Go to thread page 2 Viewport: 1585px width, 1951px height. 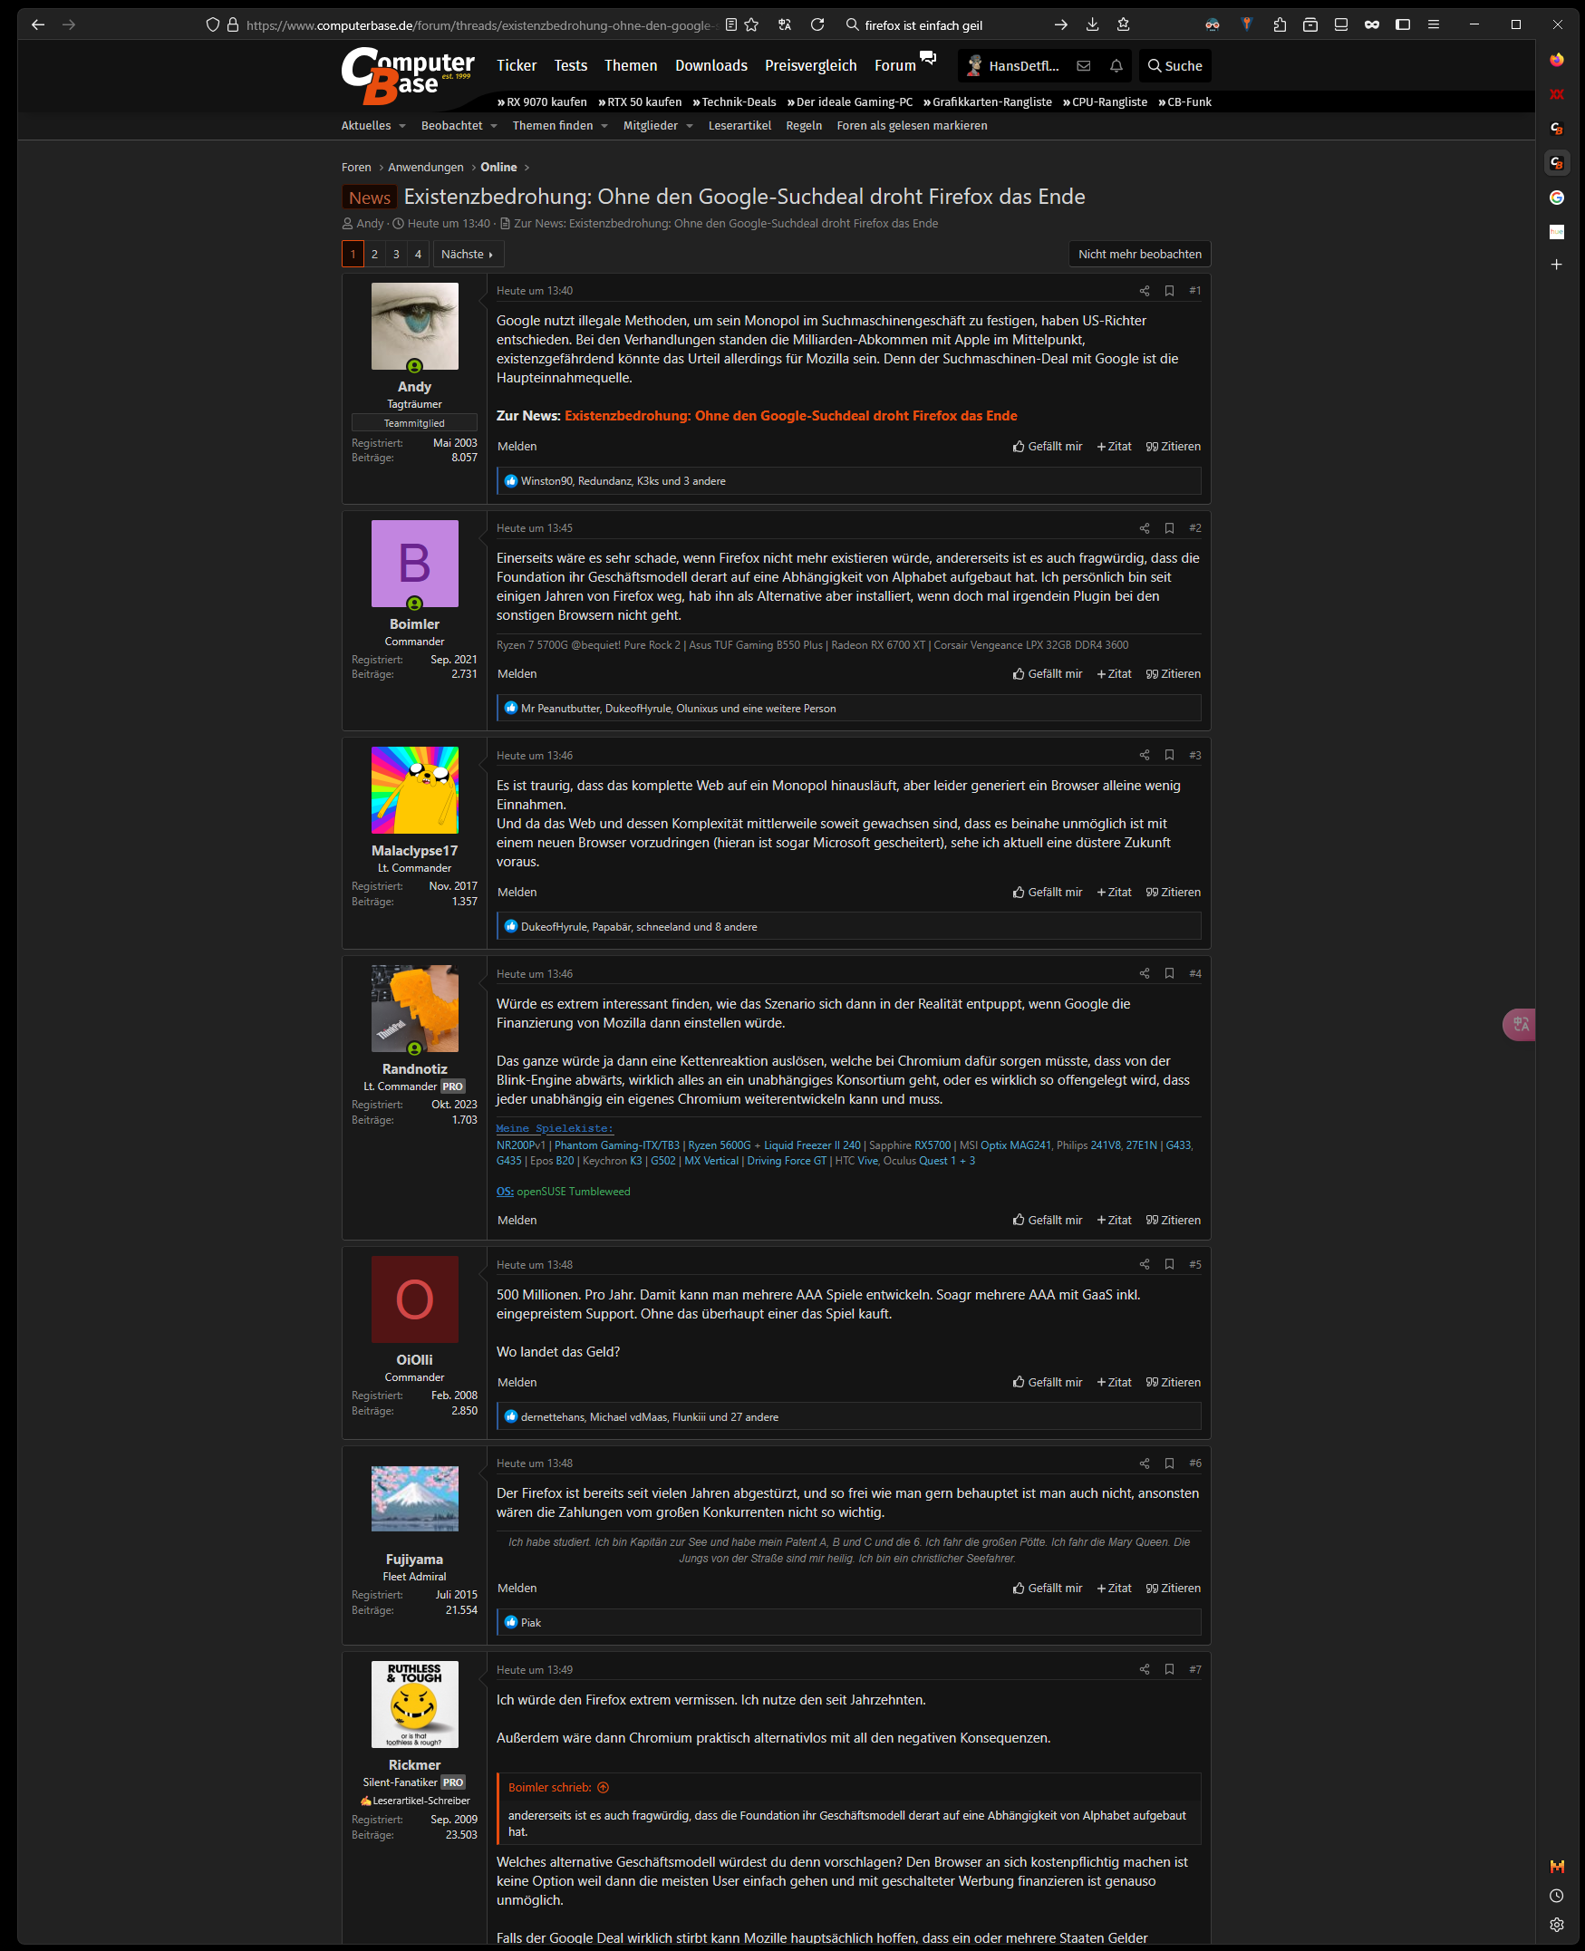point(374,254)
